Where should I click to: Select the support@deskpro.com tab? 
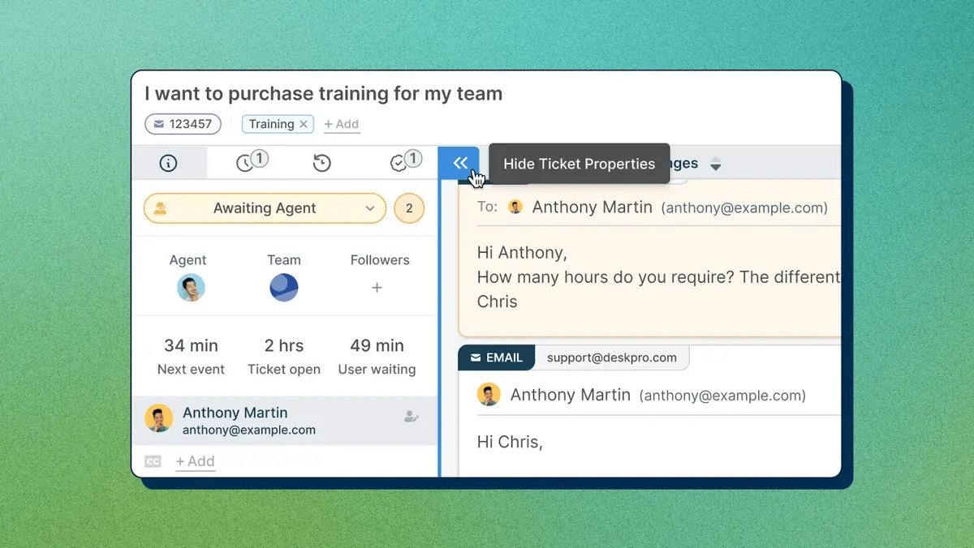tap(611, 357)
